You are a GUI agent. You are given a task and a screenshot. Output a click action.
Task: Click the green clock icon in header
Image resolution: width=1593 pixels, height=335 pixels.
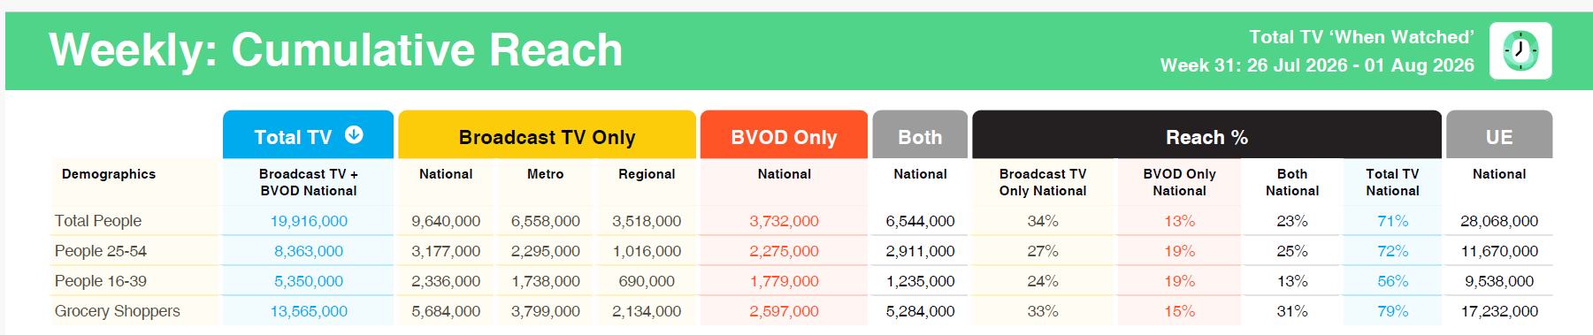[x=1520, y=50]
